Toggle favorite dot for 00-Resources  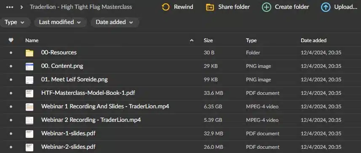click(x=11, y=53)
